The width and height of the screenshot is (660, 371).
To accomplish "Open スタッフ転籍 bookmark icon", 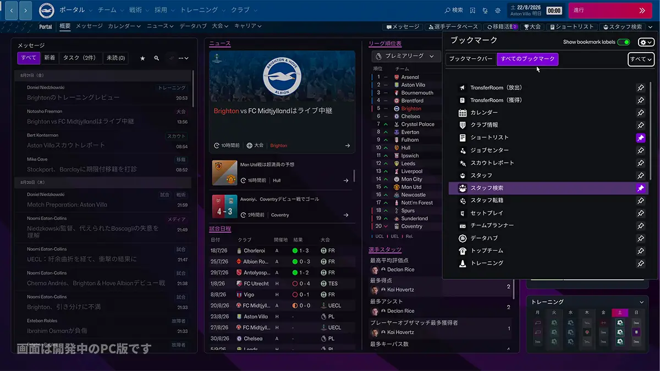I will pyautogui.click(x=463, y=201).
